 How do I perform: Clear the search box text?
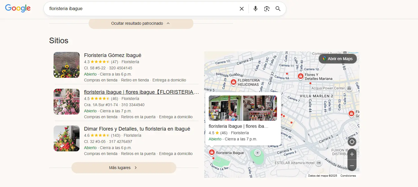(241, 9)
